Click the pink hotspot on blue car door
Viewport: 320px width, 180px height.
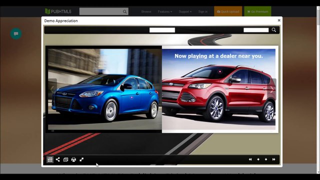131,97
